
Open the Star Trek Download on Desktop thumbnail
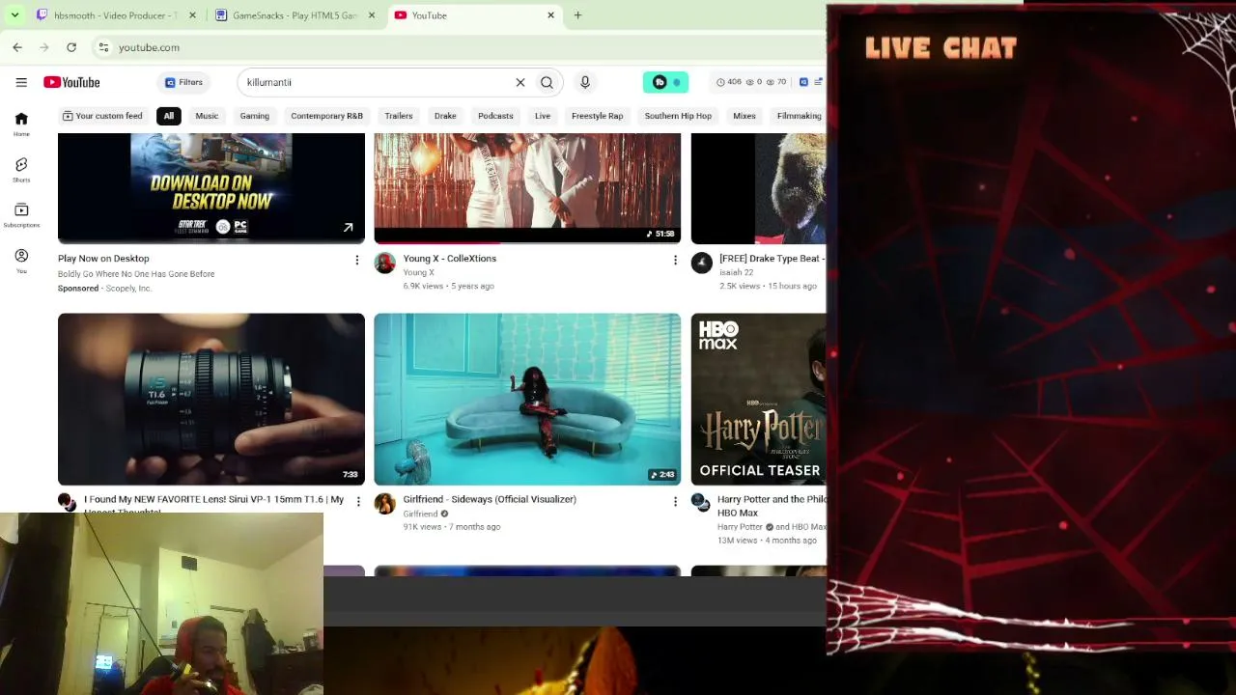pos(211,187)
